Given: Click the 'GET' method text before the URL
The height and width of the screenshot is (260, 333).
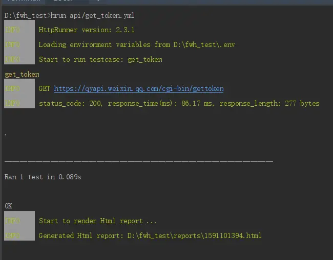Looking at the screenshot, I should (x=45, y=88).
